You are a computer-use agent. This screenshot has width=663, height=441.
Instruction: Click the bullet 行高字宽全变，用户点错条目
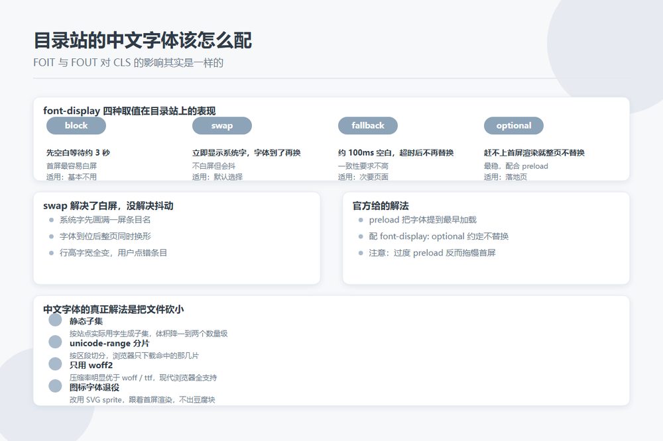[113, 252]
